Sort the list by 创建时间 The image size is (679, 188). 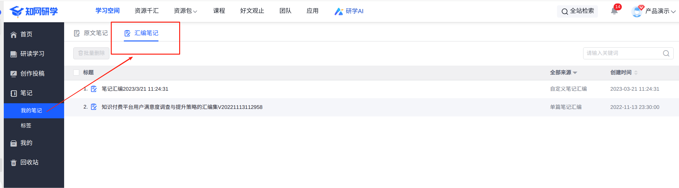pyautogui.click(x=624, y=73)
